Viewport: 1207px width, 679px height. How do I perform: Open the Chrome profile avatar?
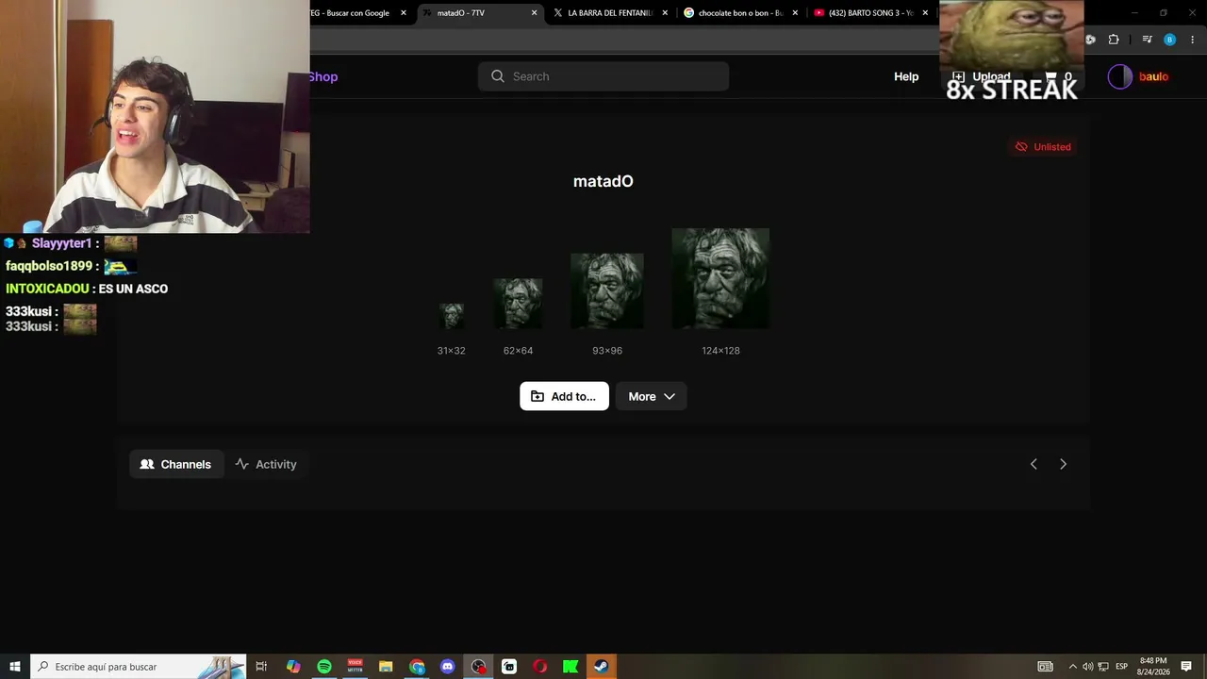(1170, 40)
